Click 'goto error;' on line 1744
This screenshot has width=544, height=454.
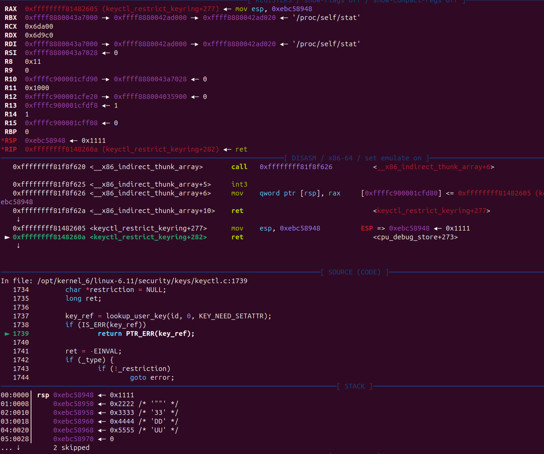point(152,377)
